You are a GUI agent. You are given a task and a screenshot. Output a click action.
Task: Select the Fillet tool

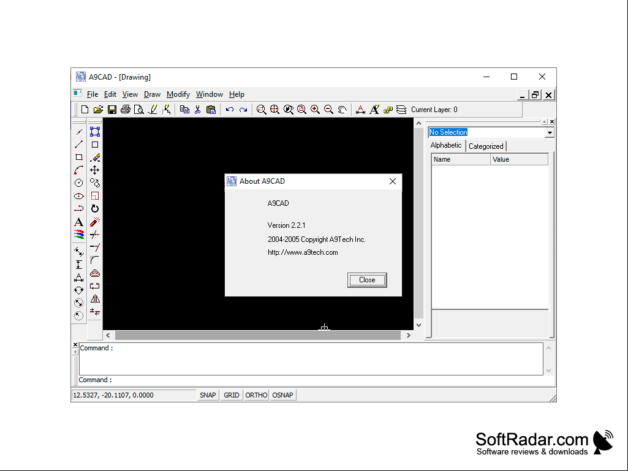click(95, 260)
